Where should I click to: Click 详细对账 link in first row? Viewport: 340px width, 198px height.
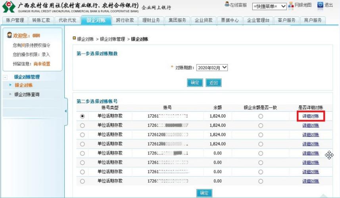[x=311, y=116]
